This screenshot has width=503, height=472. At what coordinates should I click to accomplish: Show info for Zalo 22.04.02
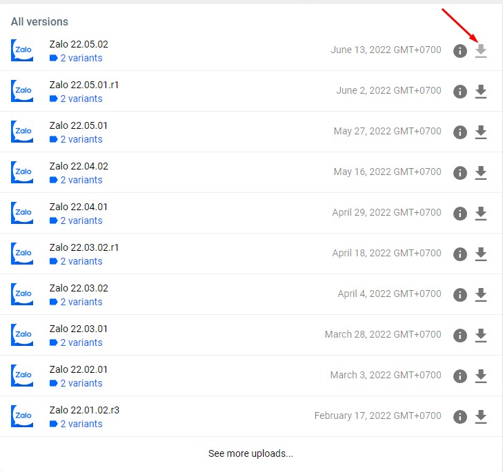click(460, 173)
